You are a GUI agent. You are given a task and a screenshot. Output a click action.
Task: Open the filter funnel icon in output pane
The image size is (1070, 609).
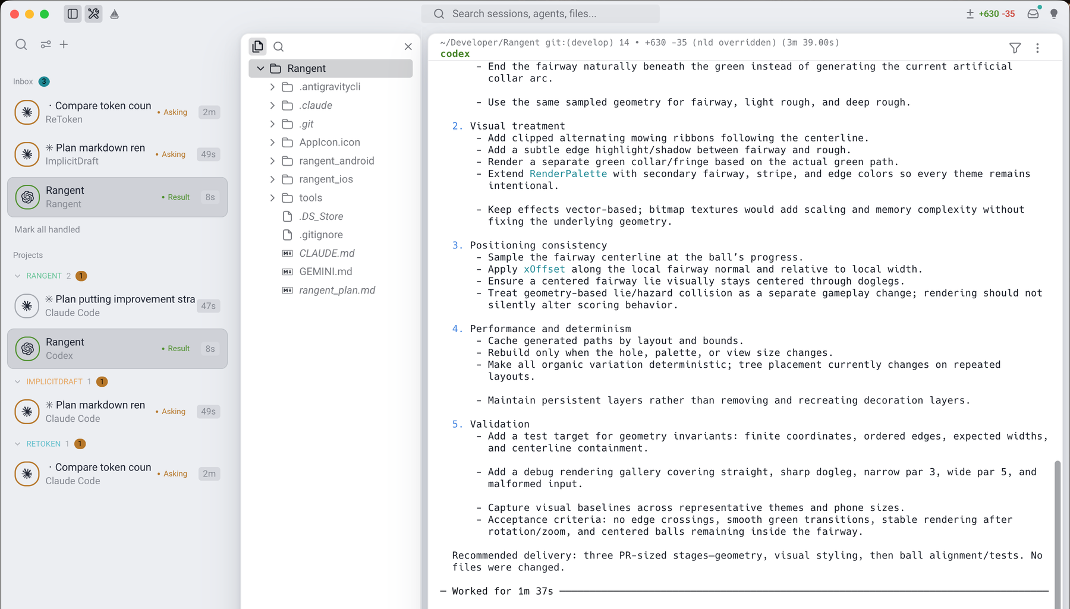coord(1015,48)
